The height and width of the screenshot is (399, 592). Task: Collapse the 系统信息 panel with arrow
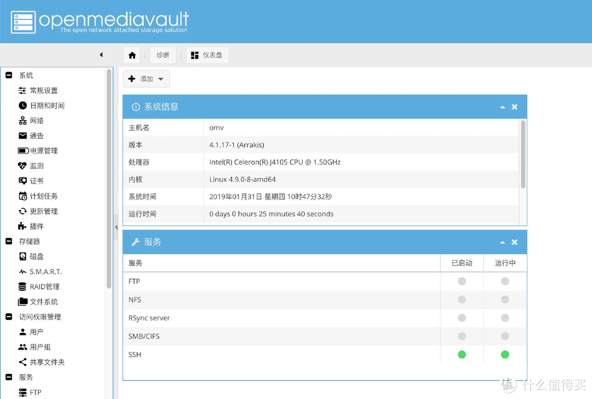[x=503, y=107]
